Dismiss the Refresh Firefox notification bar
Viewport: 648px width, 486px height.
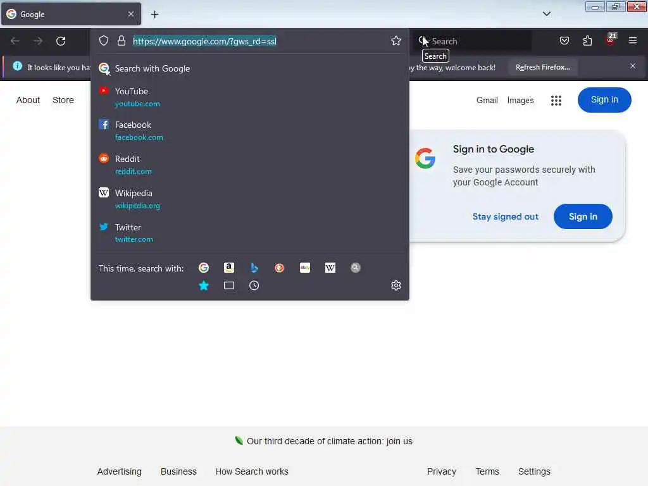click(x=633, y=66)
